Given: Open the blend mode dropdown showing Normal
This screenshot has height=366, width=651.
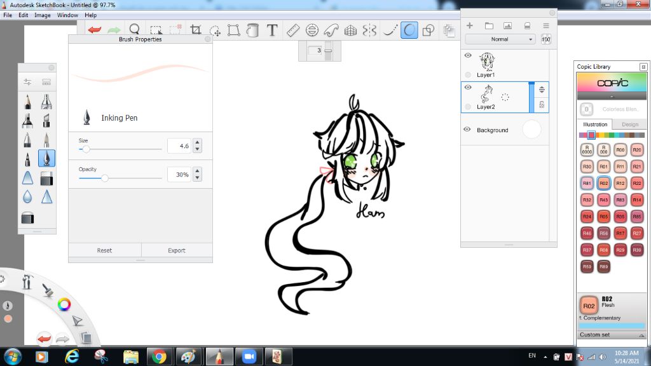Looking at the screenshot, I should [500, 39].
